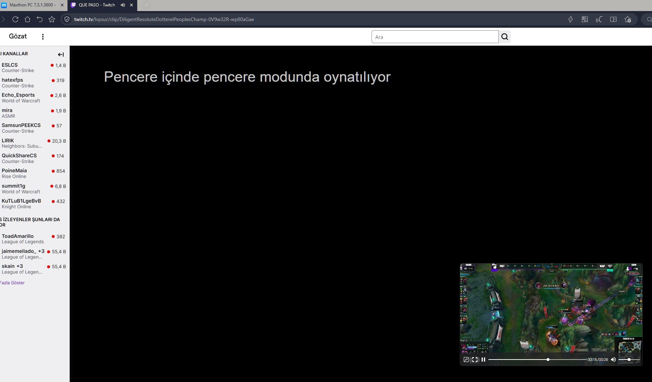The width and height of the screenshot is (652, 382).
Task: Click the Fazla Göster link
Action: click(12, 283)
